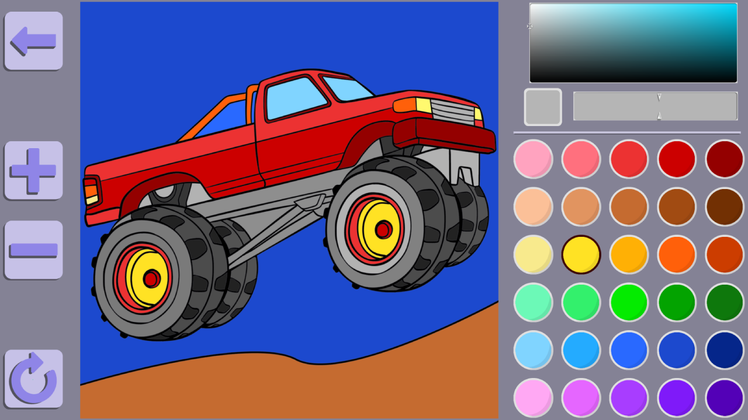The width and height of the screenshot is (748, 420).
Task: Choose the dark maroon red swatch
Action: pyautogui.click(x=725, y=159)
